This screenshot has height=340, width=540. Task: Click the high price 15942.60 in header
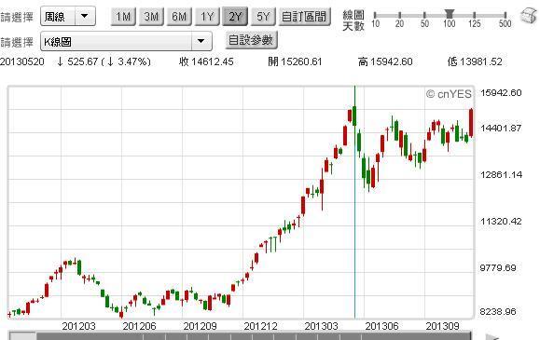point(391,61)
